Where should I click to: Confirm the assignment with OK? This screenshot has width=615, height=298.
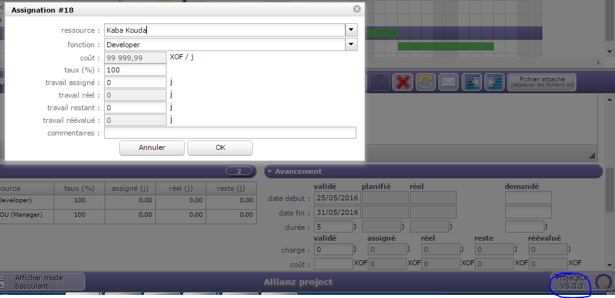[x=220, y=147]
